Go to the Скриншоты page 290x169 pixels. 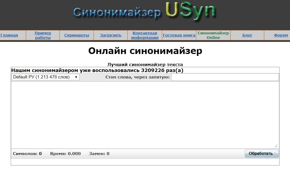coord(77,35)
